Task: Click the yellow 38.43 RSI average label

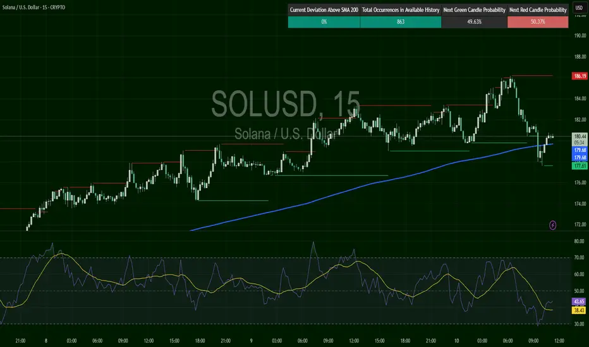Action: 579,310
